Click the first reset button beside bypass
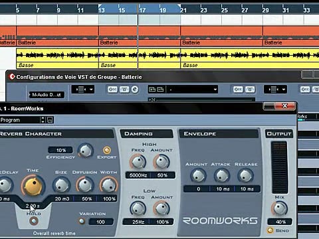The width and height of the screenshot is (319, 239). (124, 90)
